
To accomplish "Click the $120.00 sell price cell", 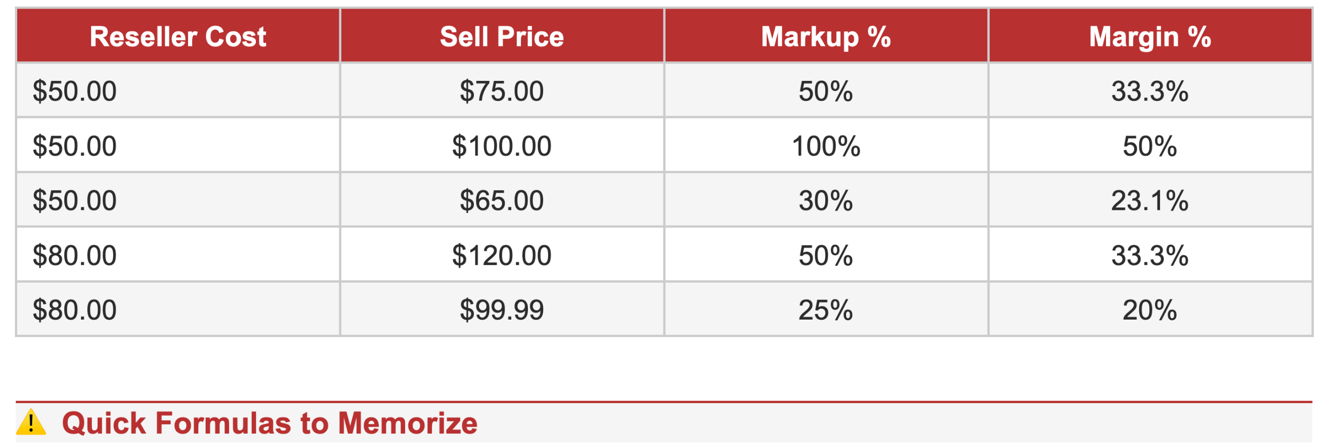I will pos(502,255).
